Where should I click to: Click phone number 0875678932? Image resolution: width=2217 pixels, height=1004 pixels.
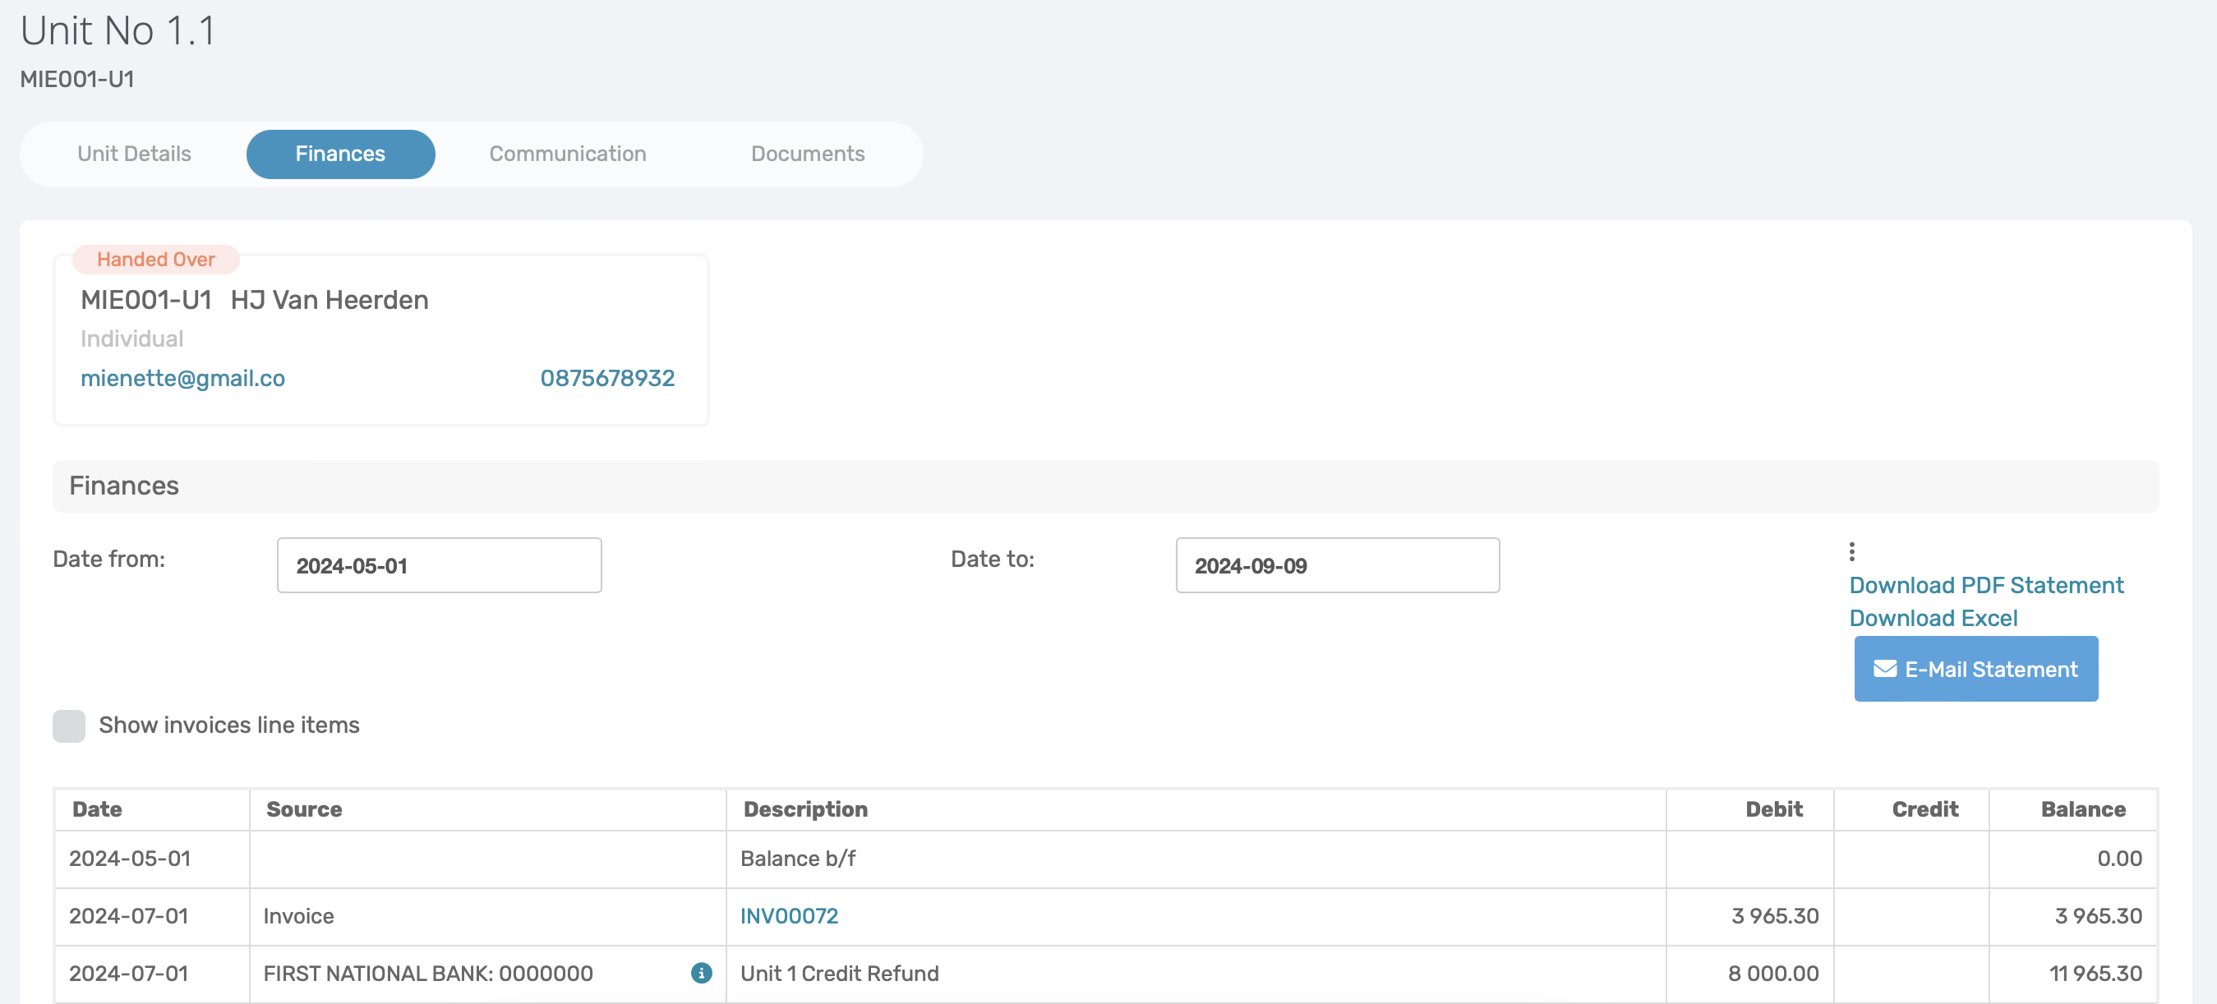tap(606, 378)
